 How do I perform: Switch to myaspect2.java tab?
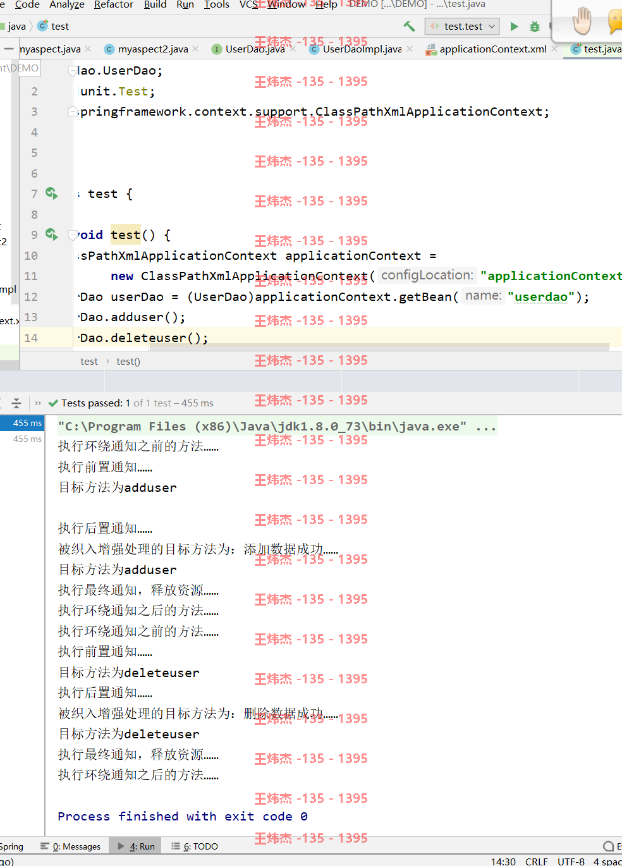[153, 49]
